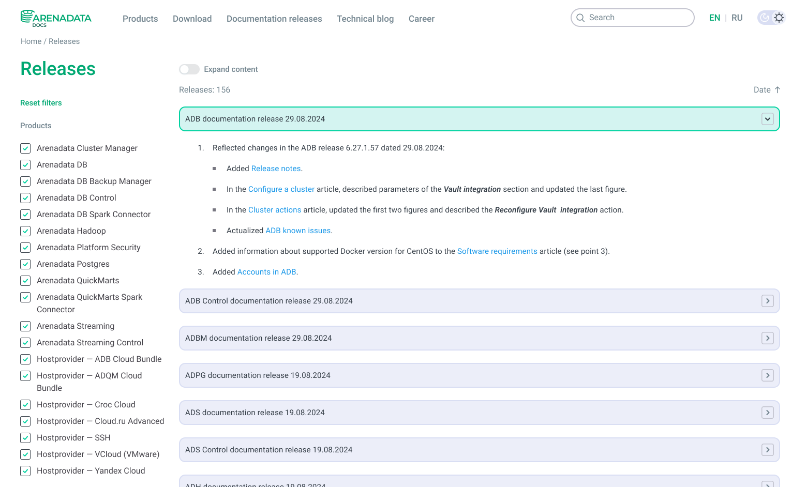Open ADB known issues link
This screenshot has height=487, width=807.
(298, 231)
